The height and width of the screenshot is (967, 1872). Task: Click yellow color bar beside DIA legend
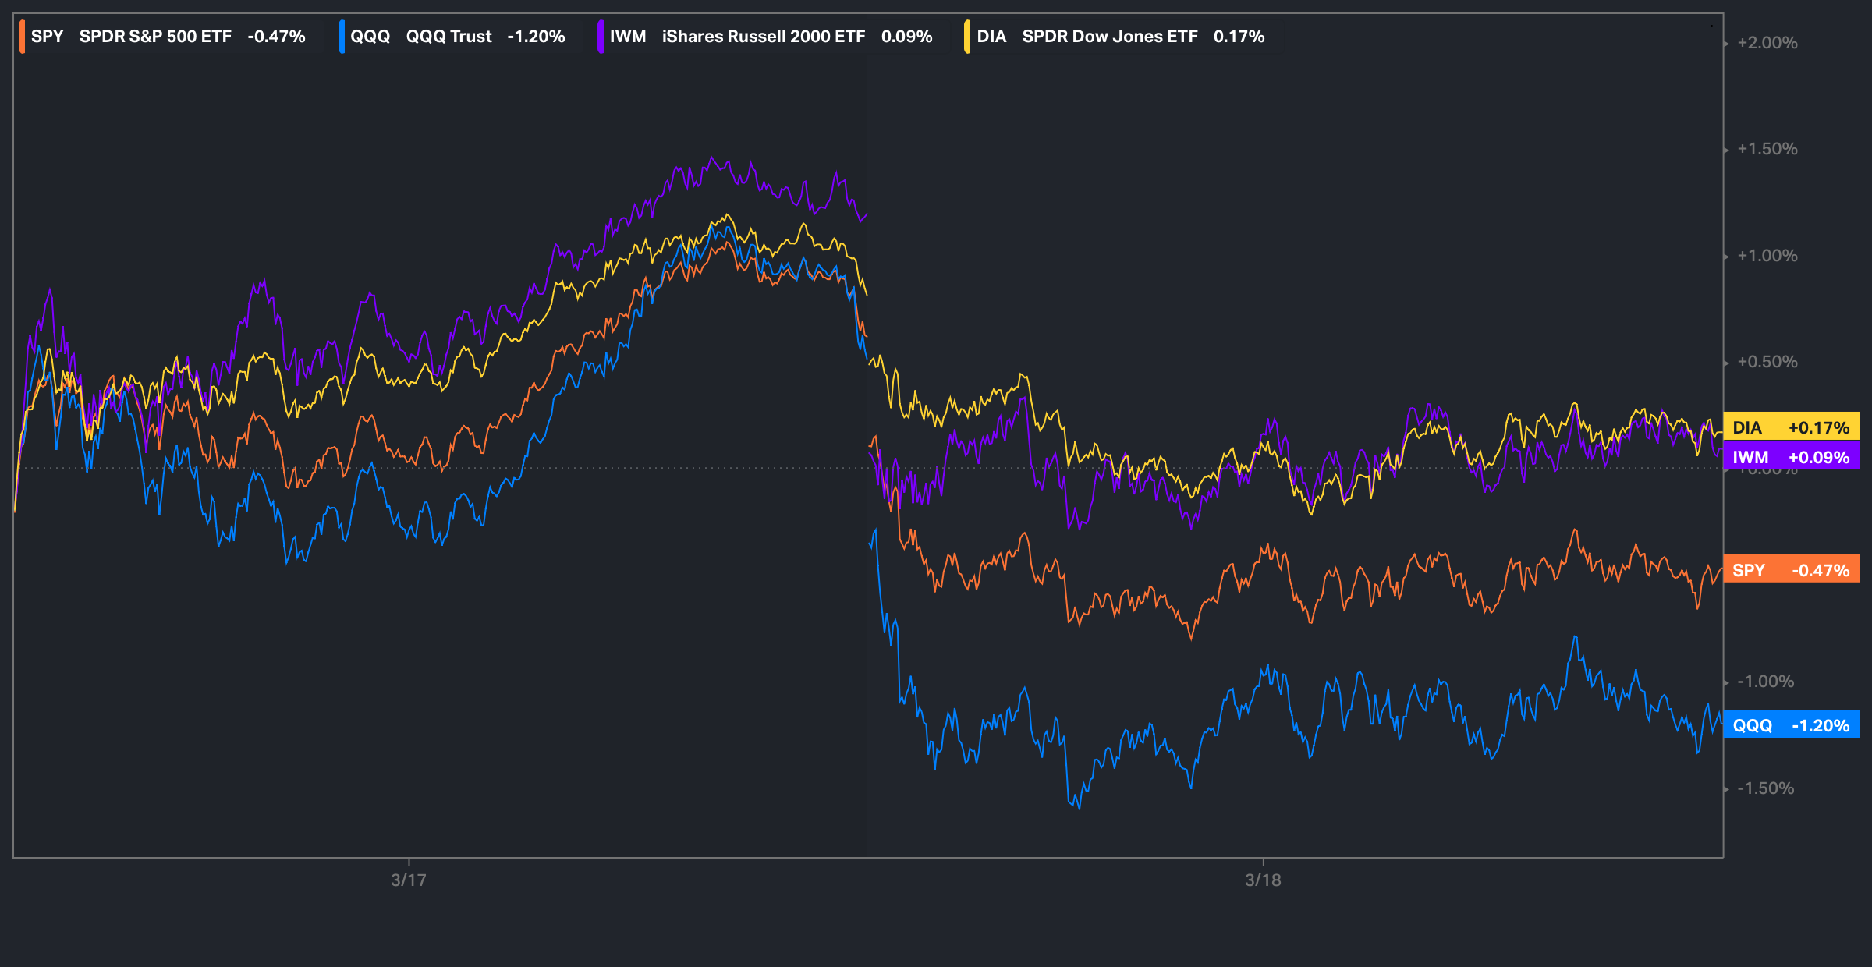(967, 37)
